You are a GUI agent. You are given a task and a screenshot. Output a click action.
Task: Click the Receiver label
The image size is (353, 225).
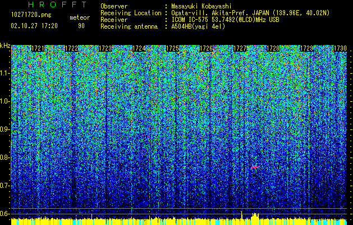114,20
